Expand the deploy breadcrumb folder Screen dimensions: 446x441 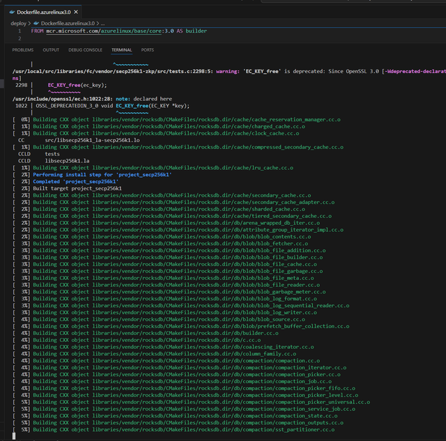click(x=17, y=23)
